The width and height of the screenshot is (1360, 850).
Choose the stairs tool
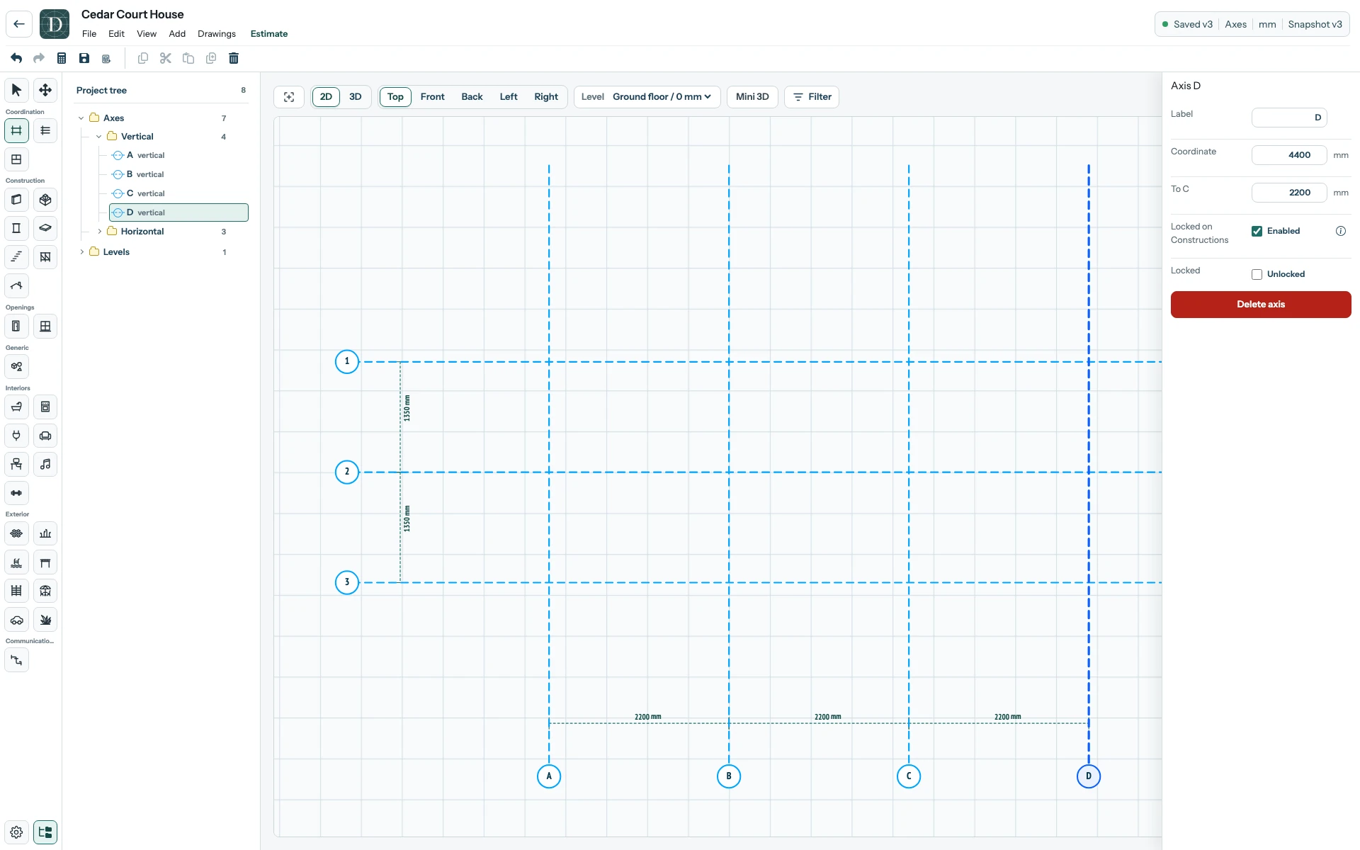16,256
